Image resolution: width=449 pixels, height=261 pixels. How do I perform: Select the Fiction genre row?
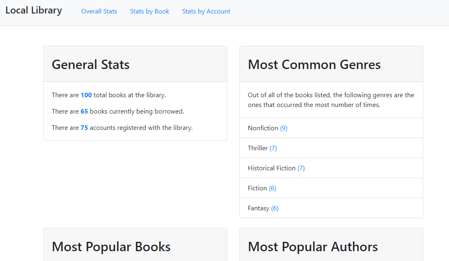[x=331, y=188]
